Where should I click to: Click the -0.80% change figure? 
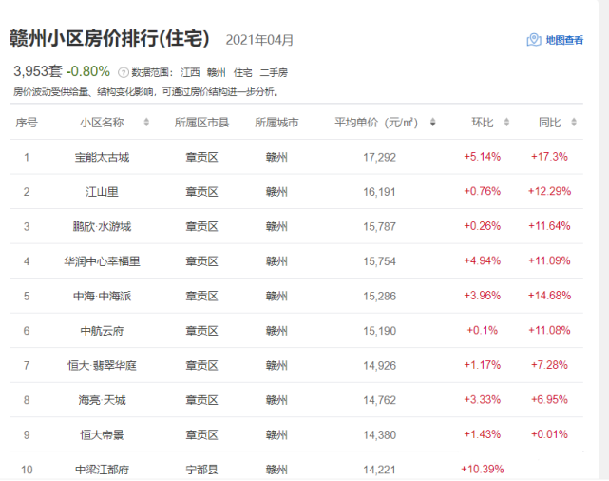pyautogui.click(x=88, y=71)
